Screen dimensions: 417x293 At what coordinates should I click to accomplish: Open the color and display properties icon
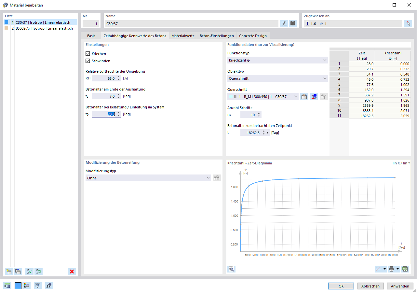(x=27, y=286)
